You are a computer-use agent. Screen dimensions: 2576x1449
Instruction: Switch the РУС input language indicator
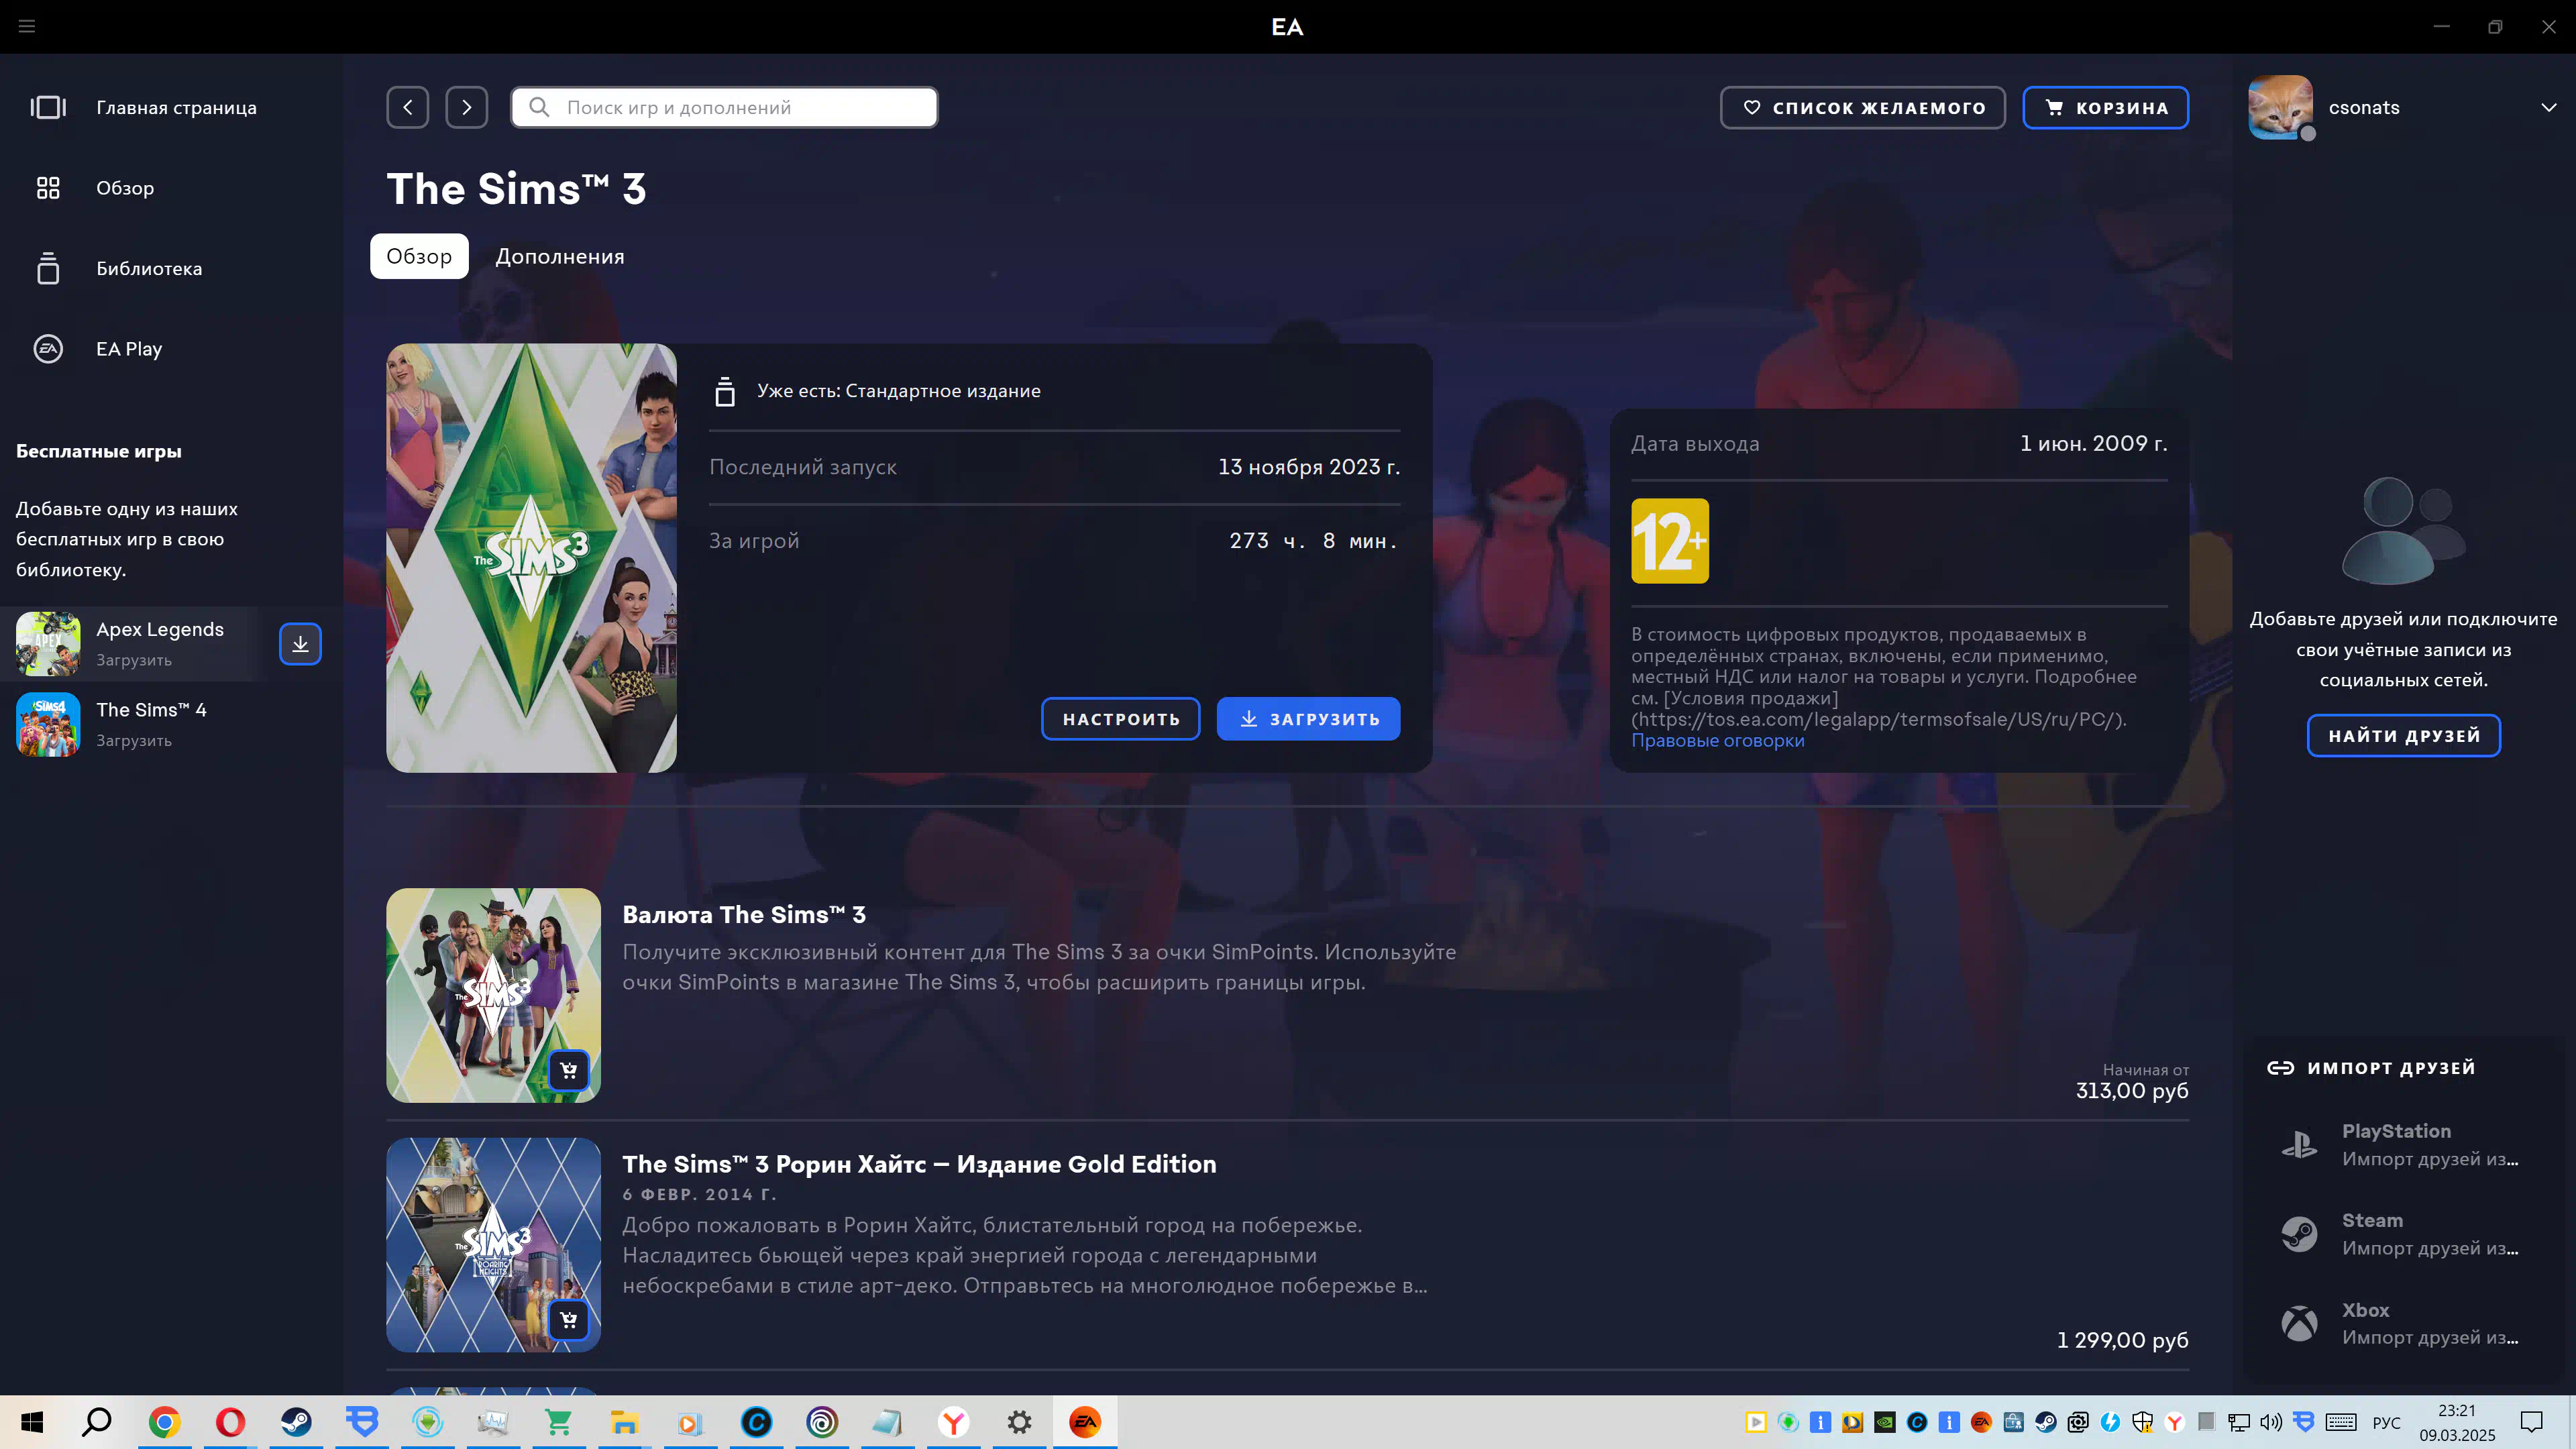[x=2386, y=1422]
